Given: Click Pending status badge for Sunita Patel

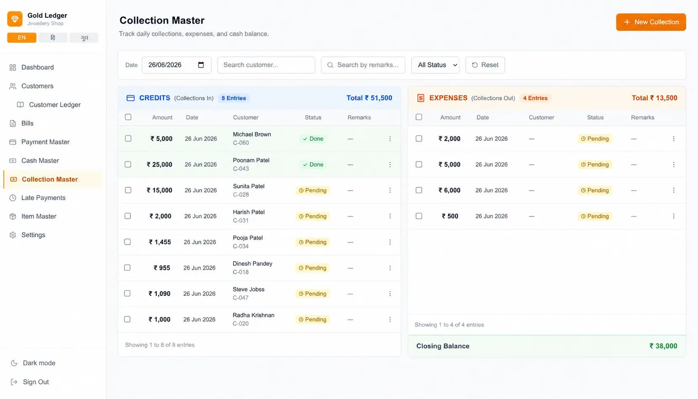Looking at the screenshot, I should click(313, 191).
